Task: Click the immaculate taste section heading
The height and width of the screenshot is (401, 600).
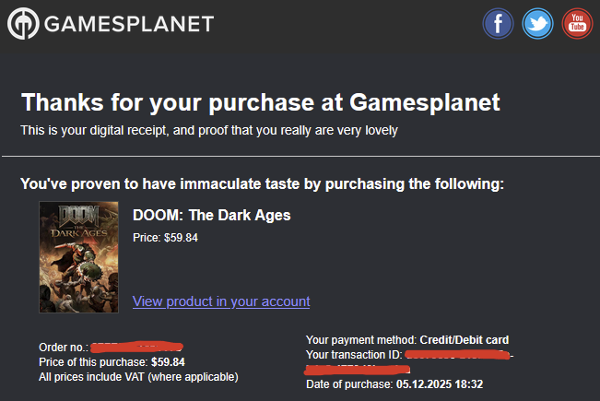Action: (262, 184)
